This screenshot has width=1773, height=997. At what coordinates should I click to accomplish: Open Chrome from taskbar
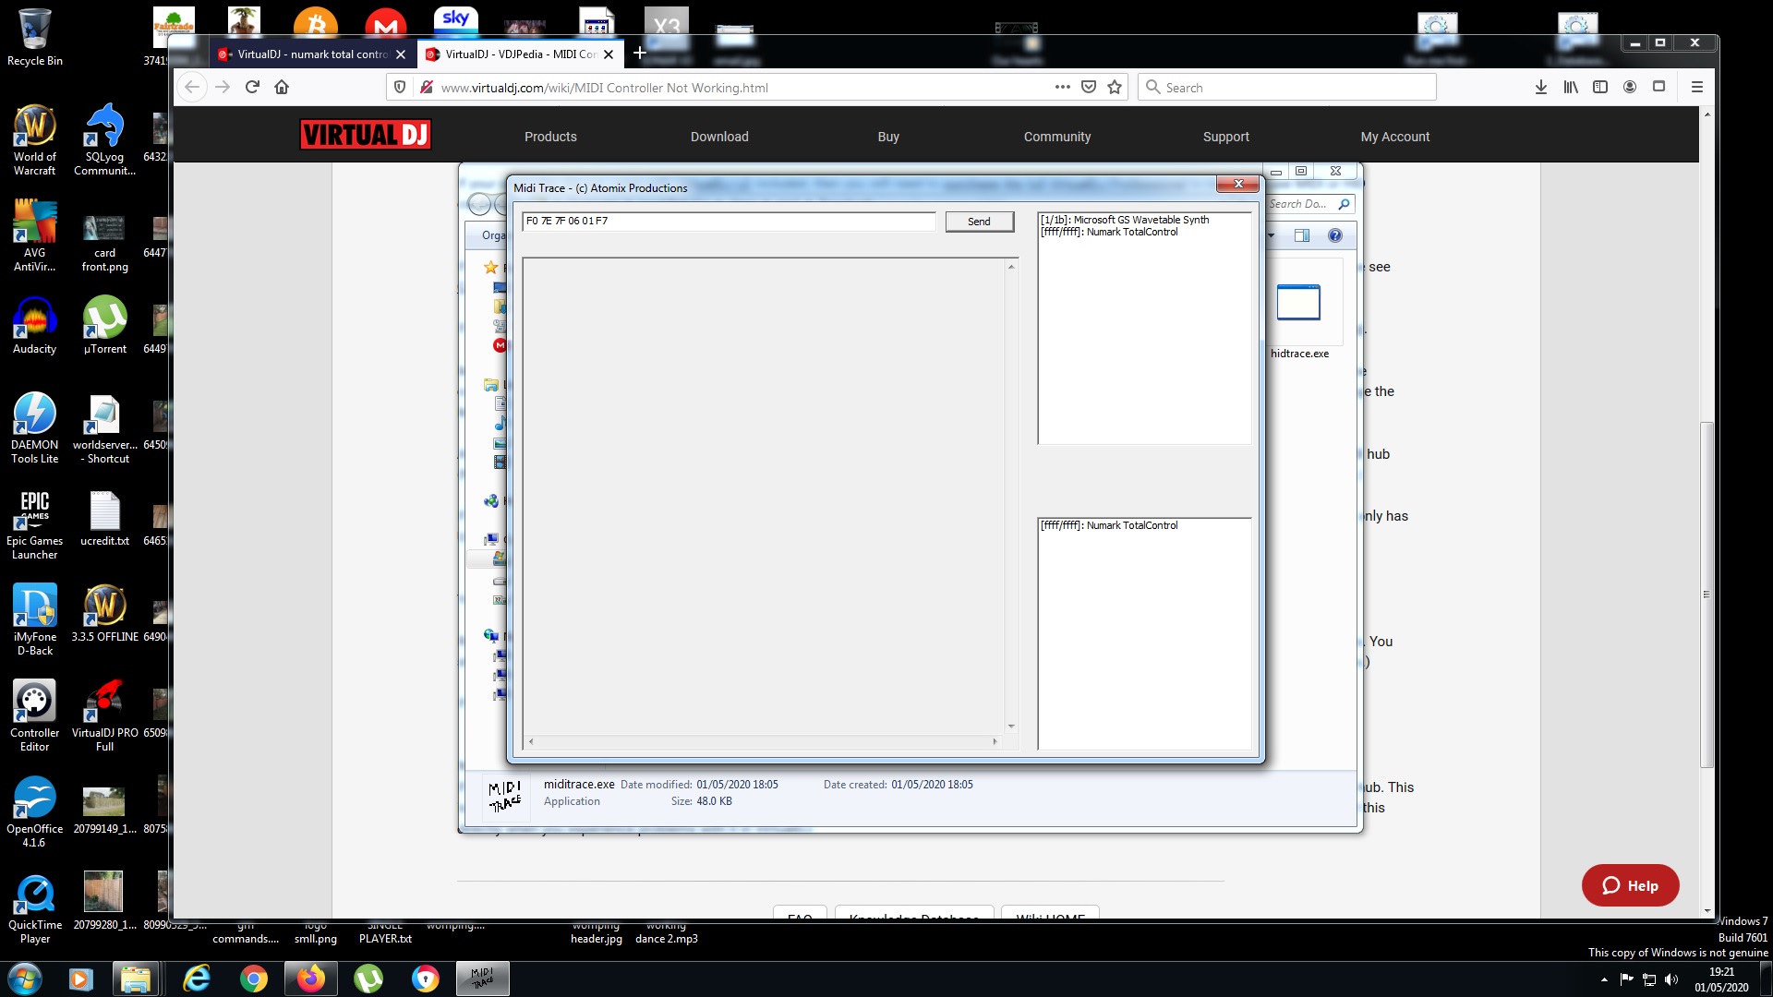254,979
